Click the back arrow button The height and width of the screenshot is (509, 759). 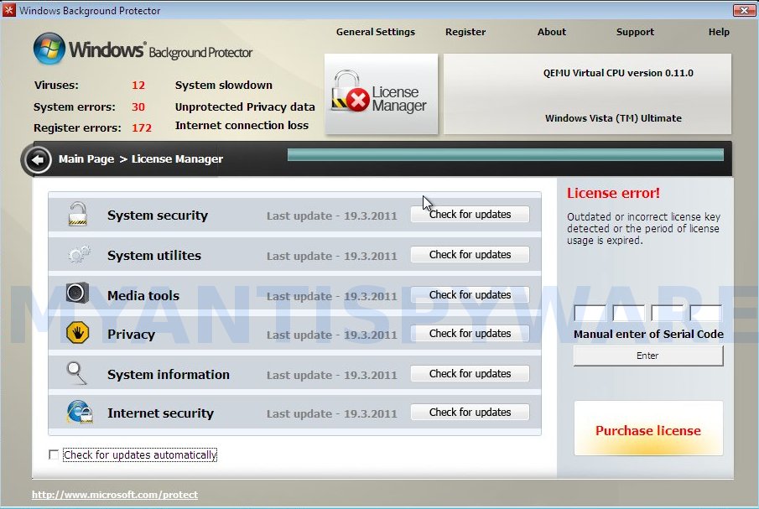[38, 159]
